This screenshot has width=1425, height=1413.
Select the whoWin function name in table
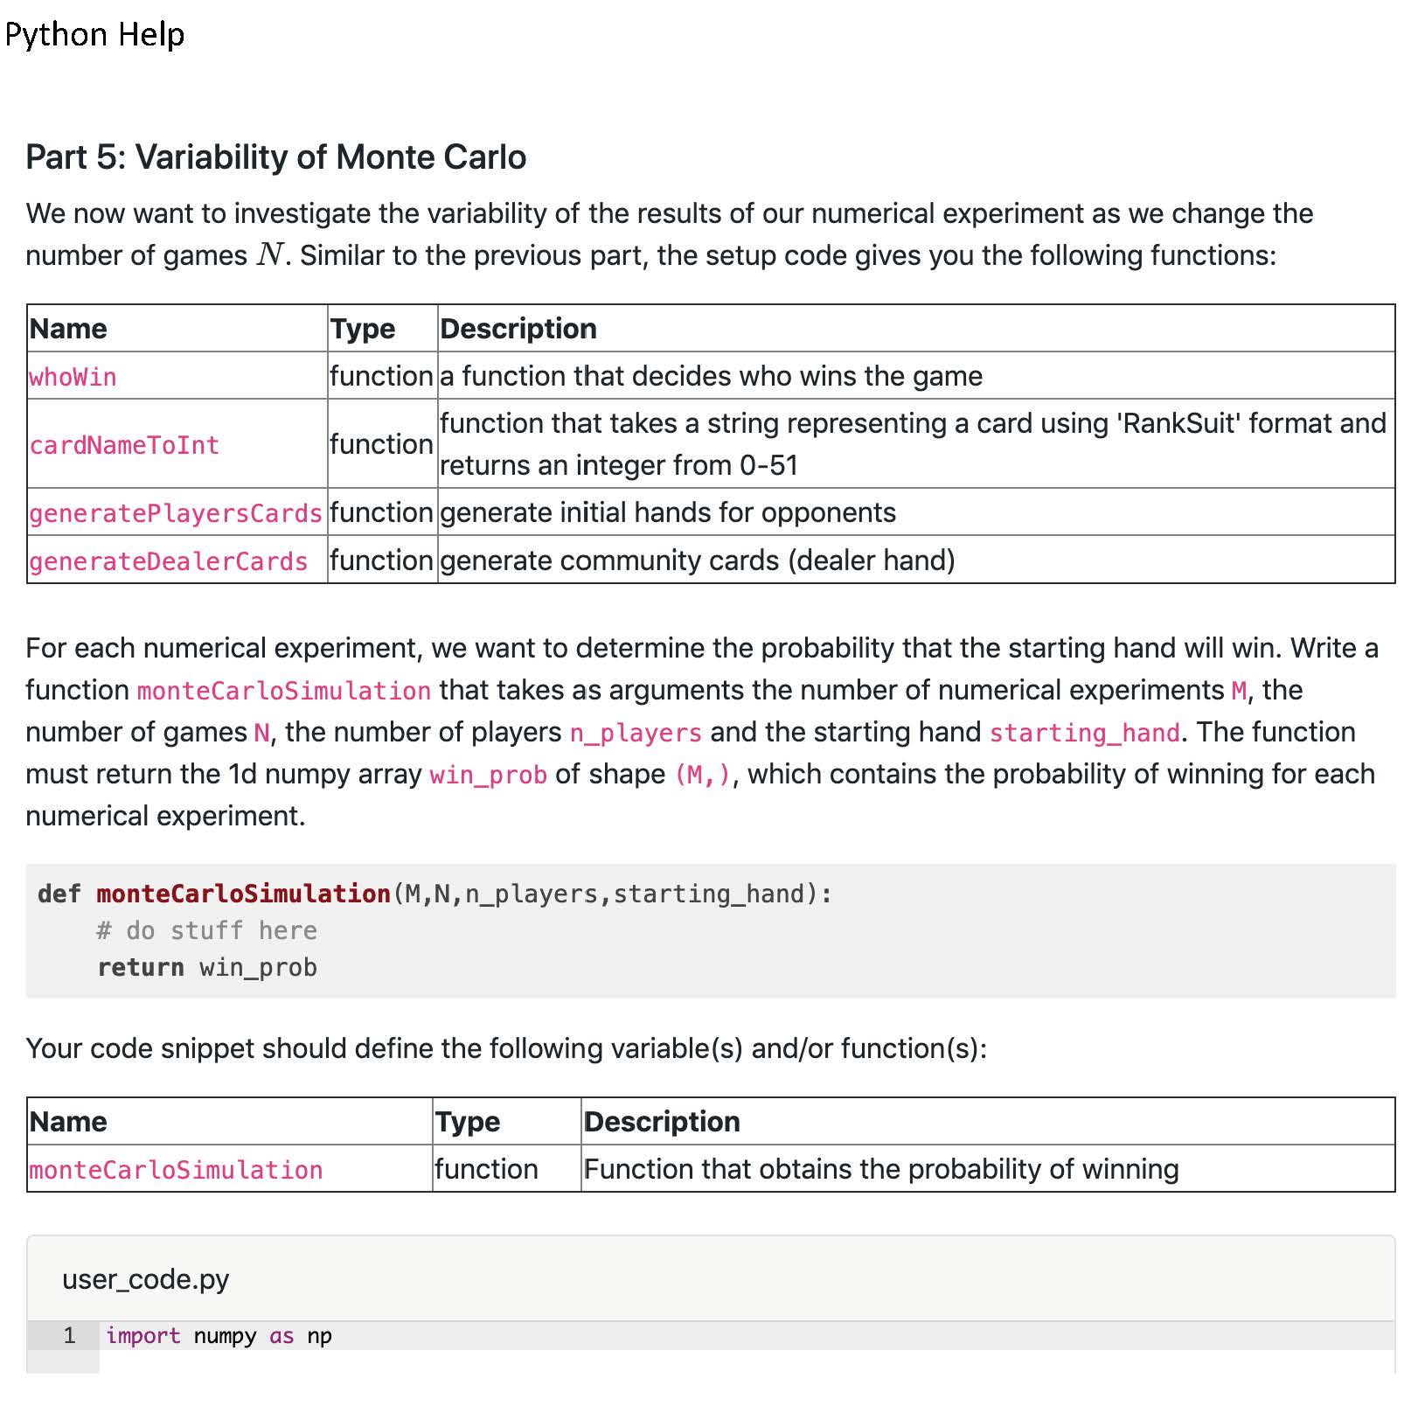tap(73, 377)
